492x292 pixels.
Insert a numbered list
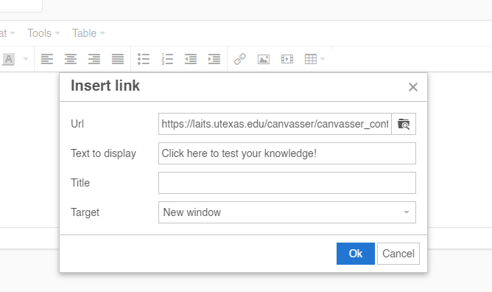coord(167,59)
